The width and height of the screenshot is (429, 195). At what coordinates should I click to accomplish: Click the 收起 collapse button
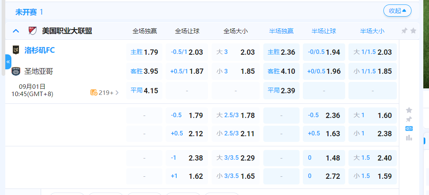397,11
